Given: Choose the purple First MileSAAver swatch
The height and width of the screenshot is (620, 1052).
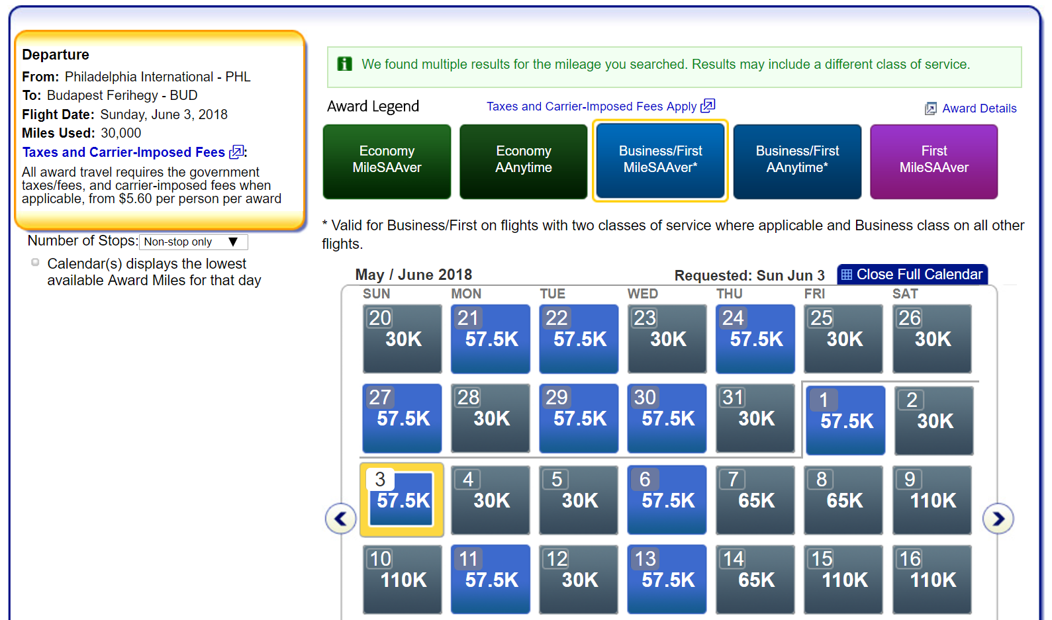Looking at the screenshot, I should 933,160.
